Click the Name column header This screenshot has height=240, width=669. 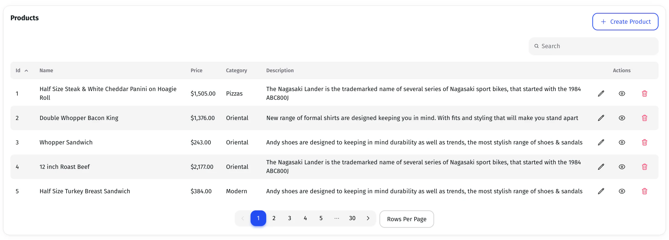46,70
